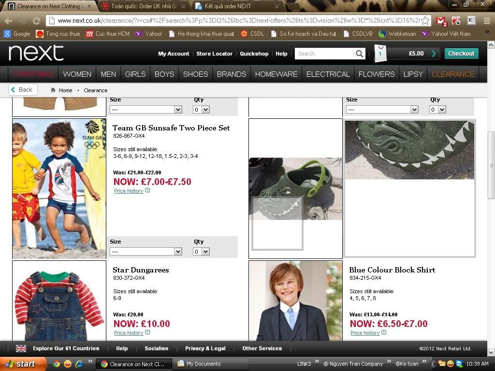Open the CSDL bookmark

tap(252, 34)
